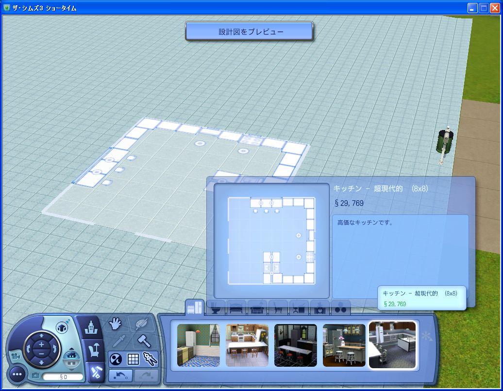This screenshot has width=503, height=391.
Task: Go up one floor level arrow
Action: (x=71, y=349)
